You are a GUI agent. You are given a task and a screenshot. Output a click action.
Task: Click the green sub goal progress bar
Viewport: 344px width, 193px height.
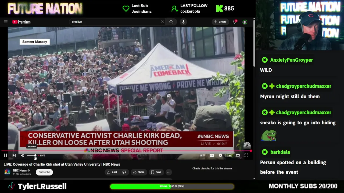click(172, 186)
